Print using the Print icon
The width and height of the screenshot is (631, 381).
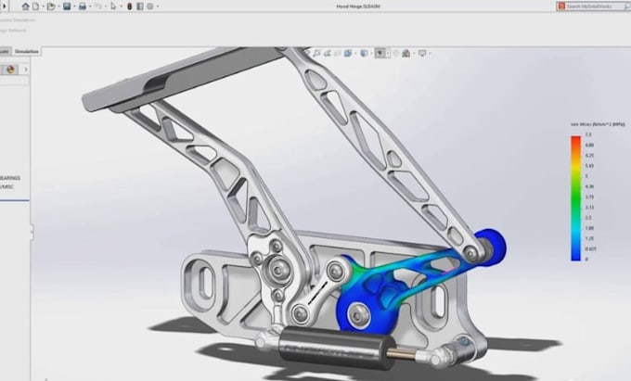(x=82, y=6)
